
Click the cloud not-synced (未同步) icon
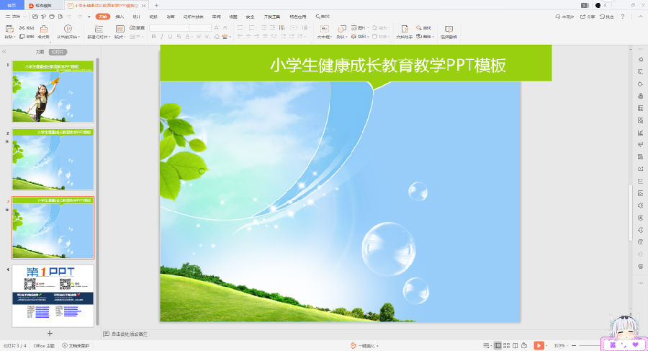pos(558,17)
